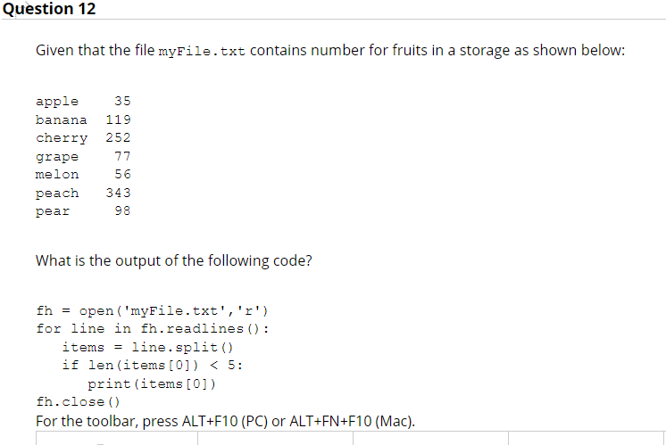Click the grape 77 line of file data
This screenshot has width=666, height=445.
[83, 157]
